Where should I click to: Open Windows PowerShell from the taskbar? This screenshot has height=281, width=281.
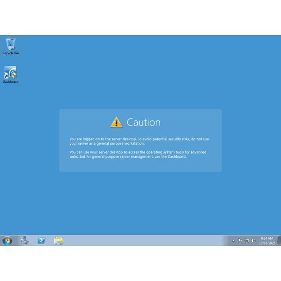(x=41, y=241)
